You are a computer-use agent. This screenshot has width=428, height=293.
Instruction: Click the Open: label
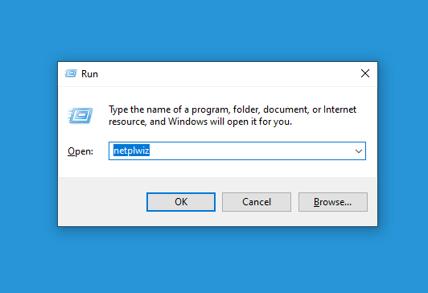tap(80, 151)
